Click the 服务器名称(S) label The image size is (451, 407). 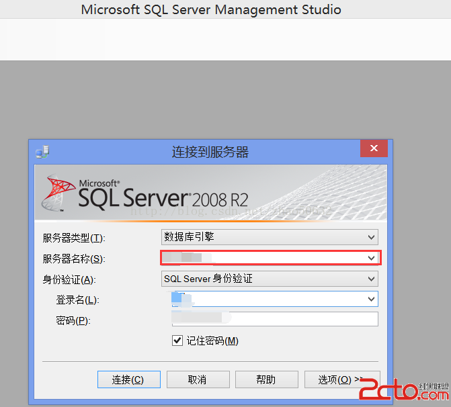click(x=74, y=259)
